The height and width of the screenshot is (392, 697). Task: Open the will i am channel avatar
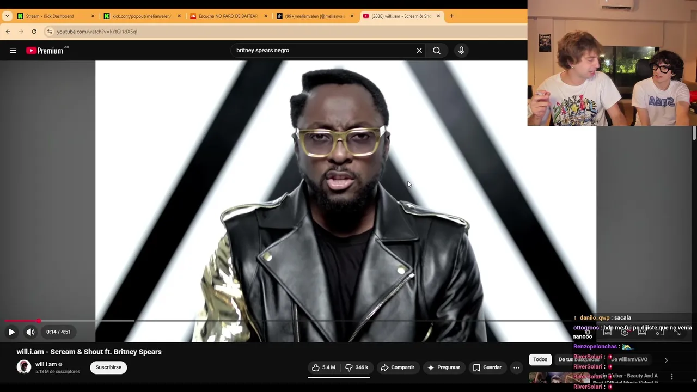point(23,367)
